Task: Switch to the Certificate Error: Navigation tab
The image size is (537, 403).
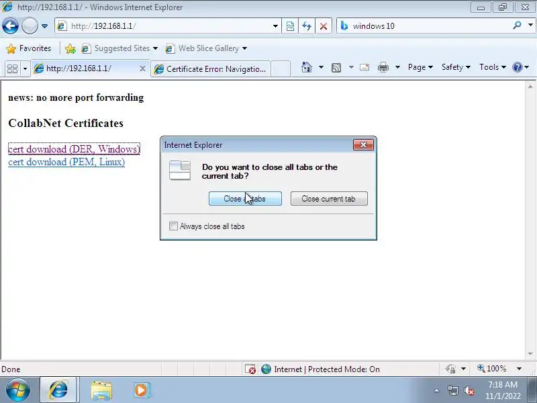Action: point(211,69)
